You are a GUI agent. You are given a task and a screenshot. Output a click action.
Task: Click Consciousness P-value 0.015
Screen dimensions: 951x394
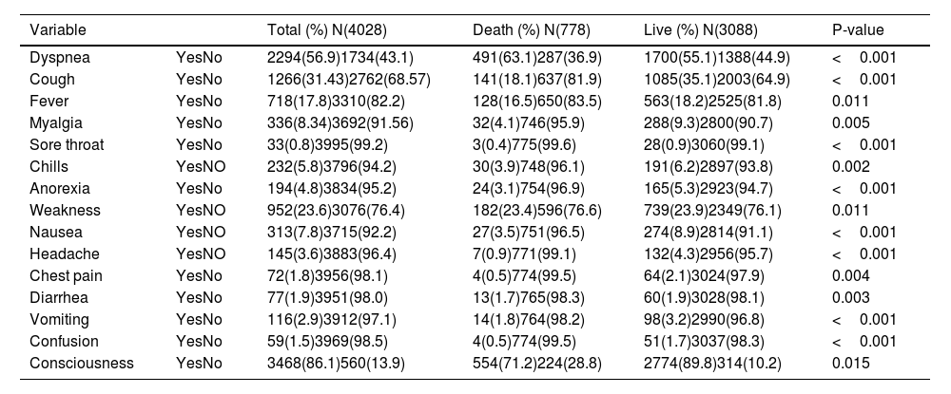tap(850, 363)
